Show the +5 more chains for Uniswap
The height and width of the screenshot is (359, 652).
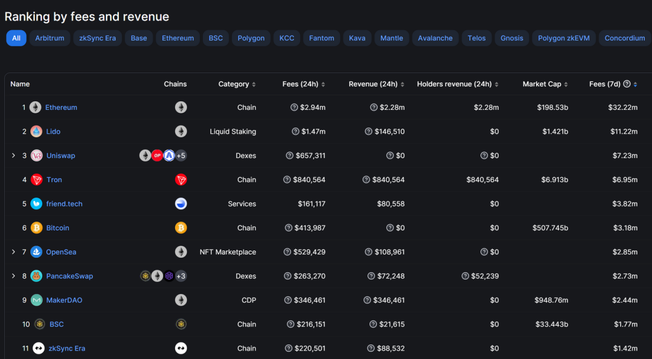click(181, 156)
